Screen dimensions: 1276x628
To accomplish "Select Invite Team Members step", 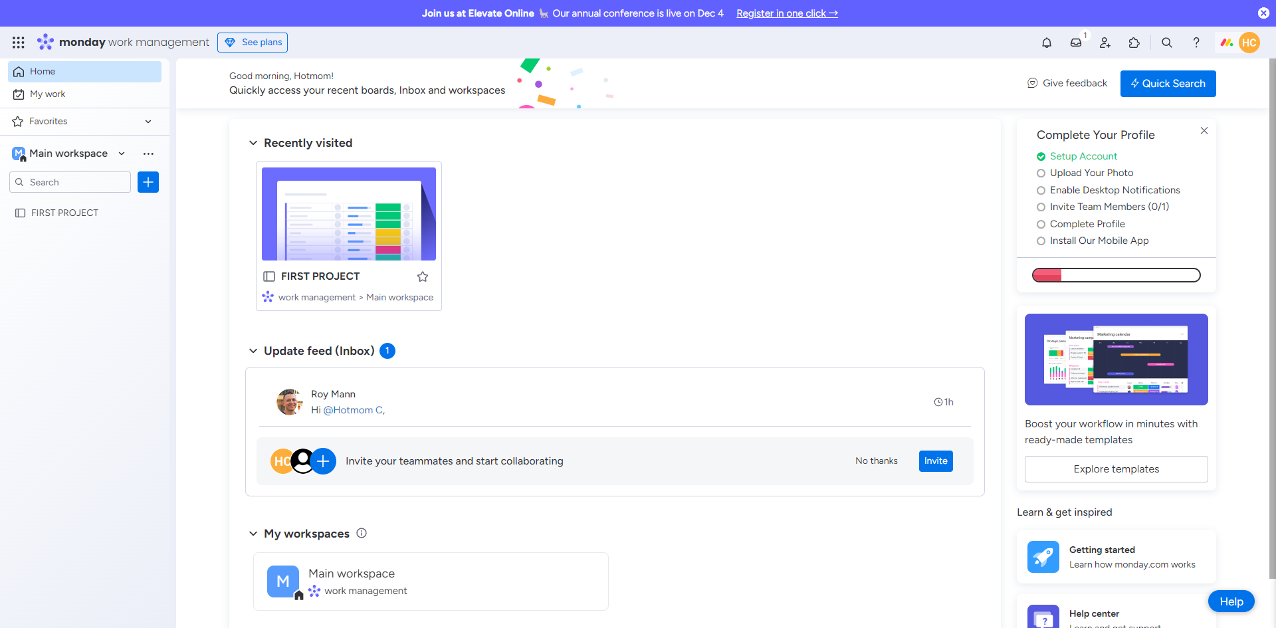I will point(1103,207).
